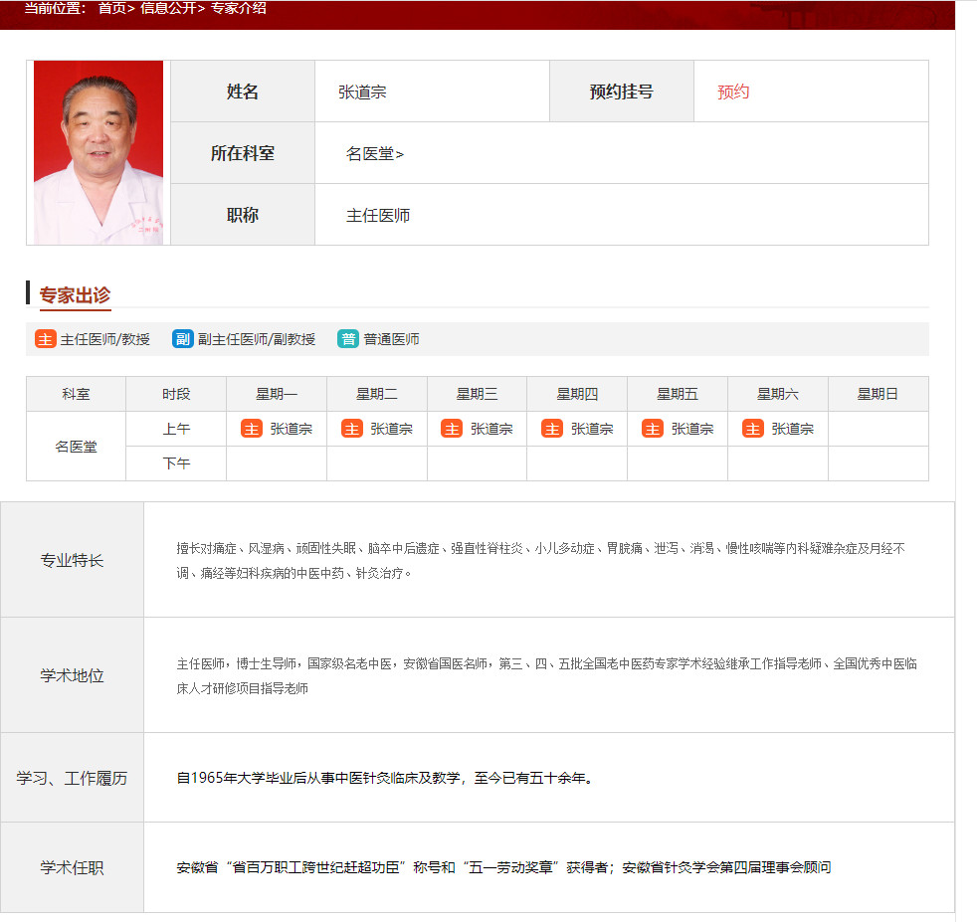This screenshot has height=922, width=977.
Task: Click the 主任医师/教授 legend text
Action: tap(105, 339)
